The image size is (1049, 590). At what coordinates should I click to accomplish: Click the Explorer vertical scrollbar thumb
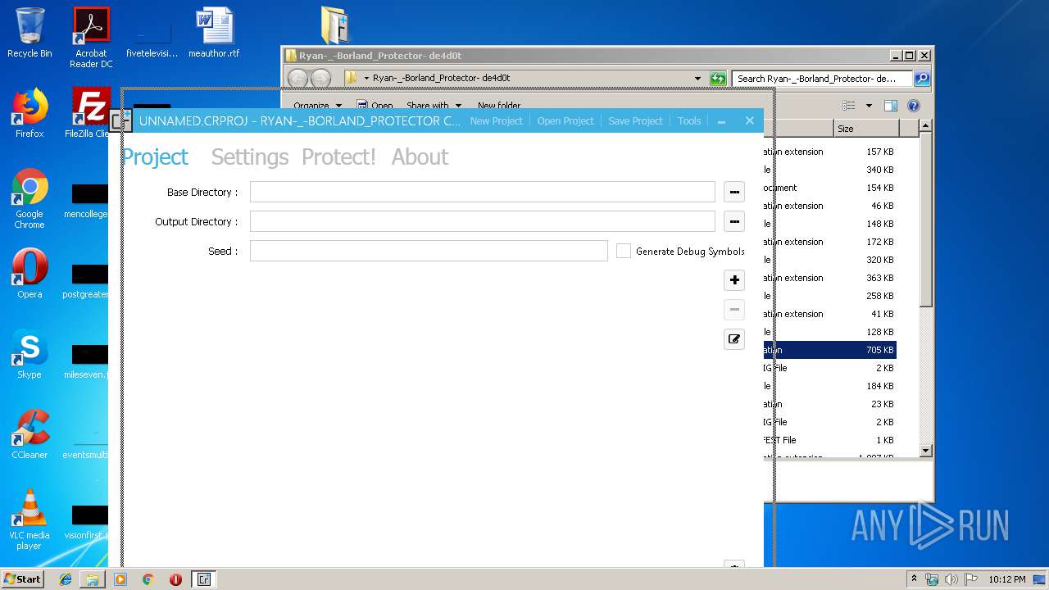coord(925,220)
